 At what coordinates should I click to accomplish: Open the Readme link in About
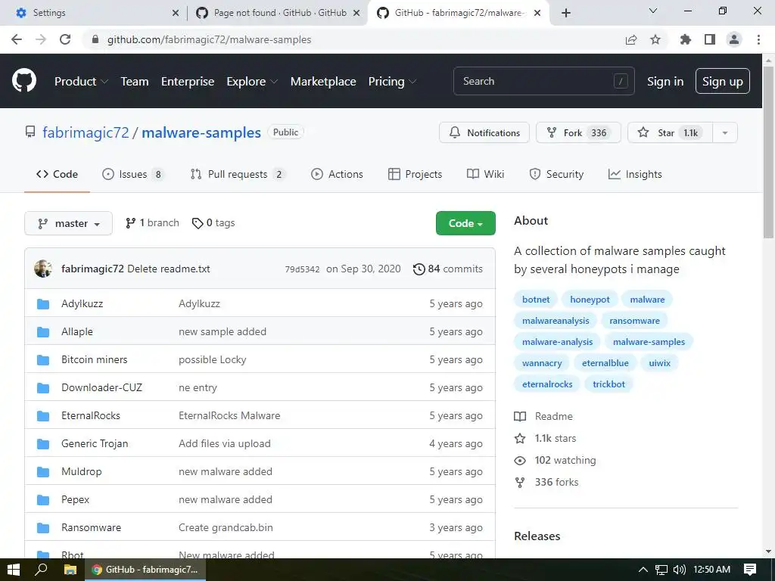(543, 416)
